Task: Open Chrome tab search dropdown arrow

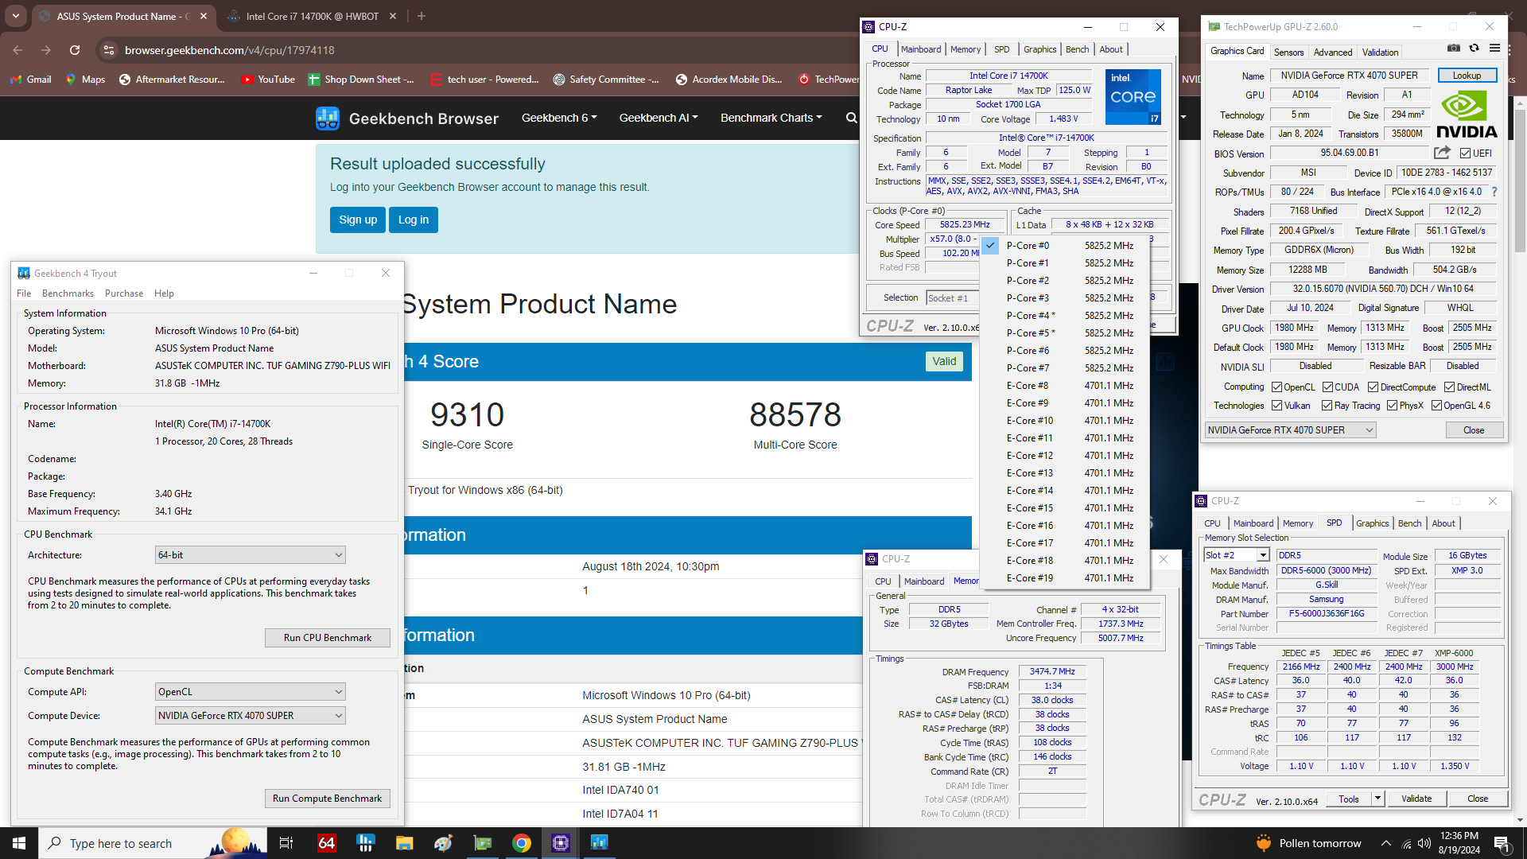Action: 16,16
